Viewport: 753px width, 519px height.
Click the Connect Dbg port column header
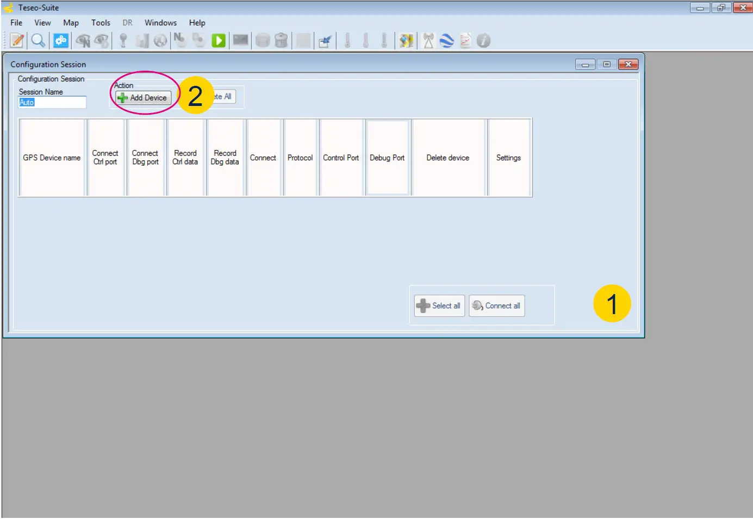click(145, 158)
